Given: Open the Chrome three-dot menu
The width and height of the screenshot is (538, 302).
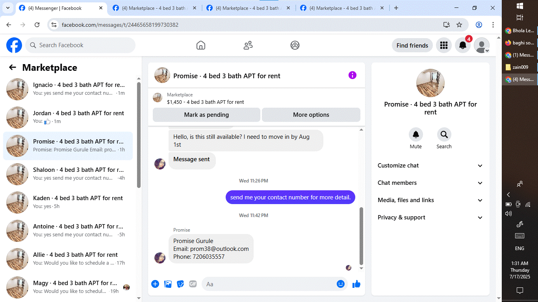Looking at the screenshot, I should tap(493, 25).
